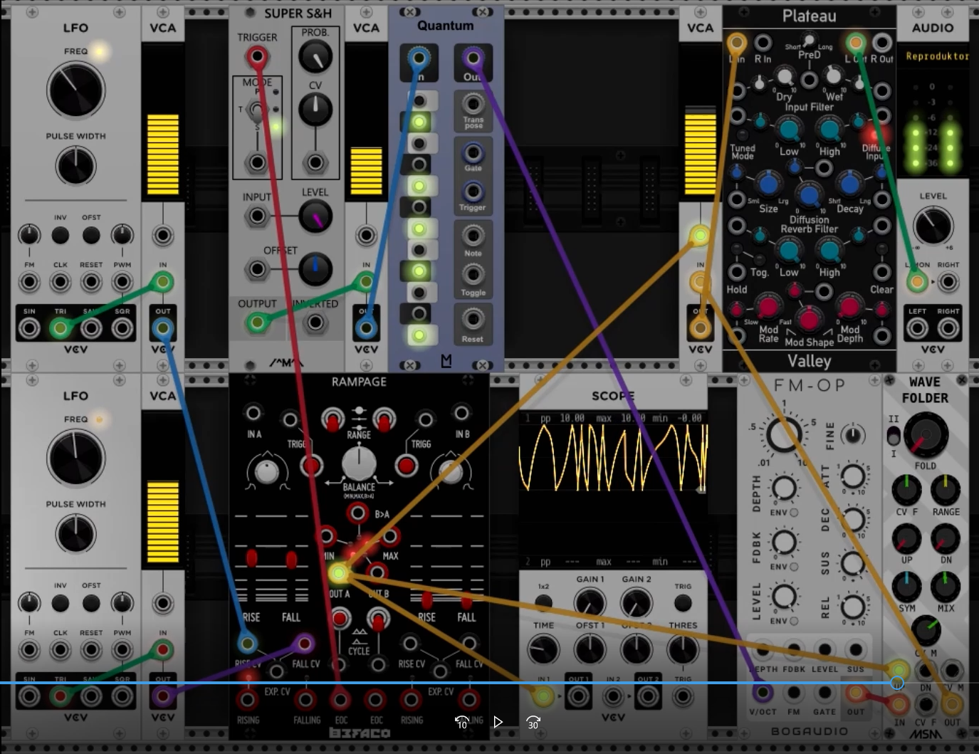The height and width of the screenshot is (754, 979).
Task: Toggle the Plateau Diffuse Input button
Action: (x=874, y=135)
